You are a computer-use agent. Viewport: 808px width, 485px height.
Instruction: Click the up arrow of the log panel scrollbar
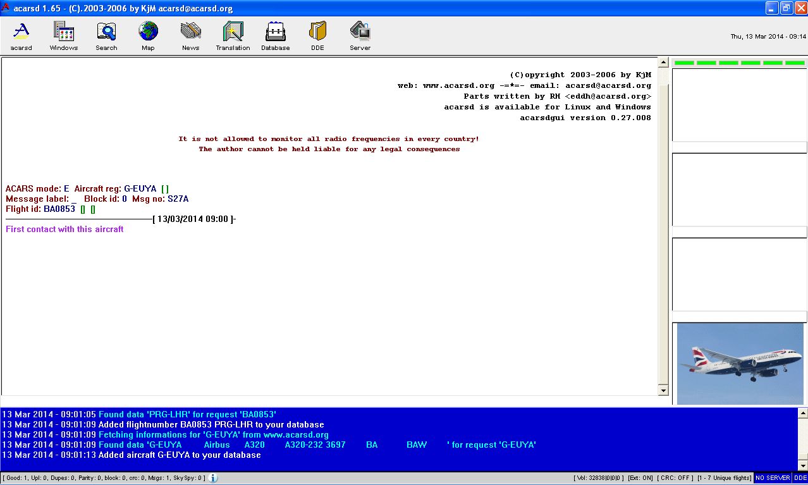point(802,414)
